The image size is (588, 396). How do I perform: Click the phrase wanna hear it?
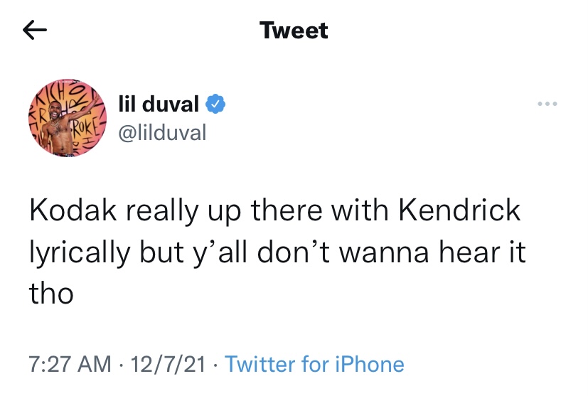[432, 252]
